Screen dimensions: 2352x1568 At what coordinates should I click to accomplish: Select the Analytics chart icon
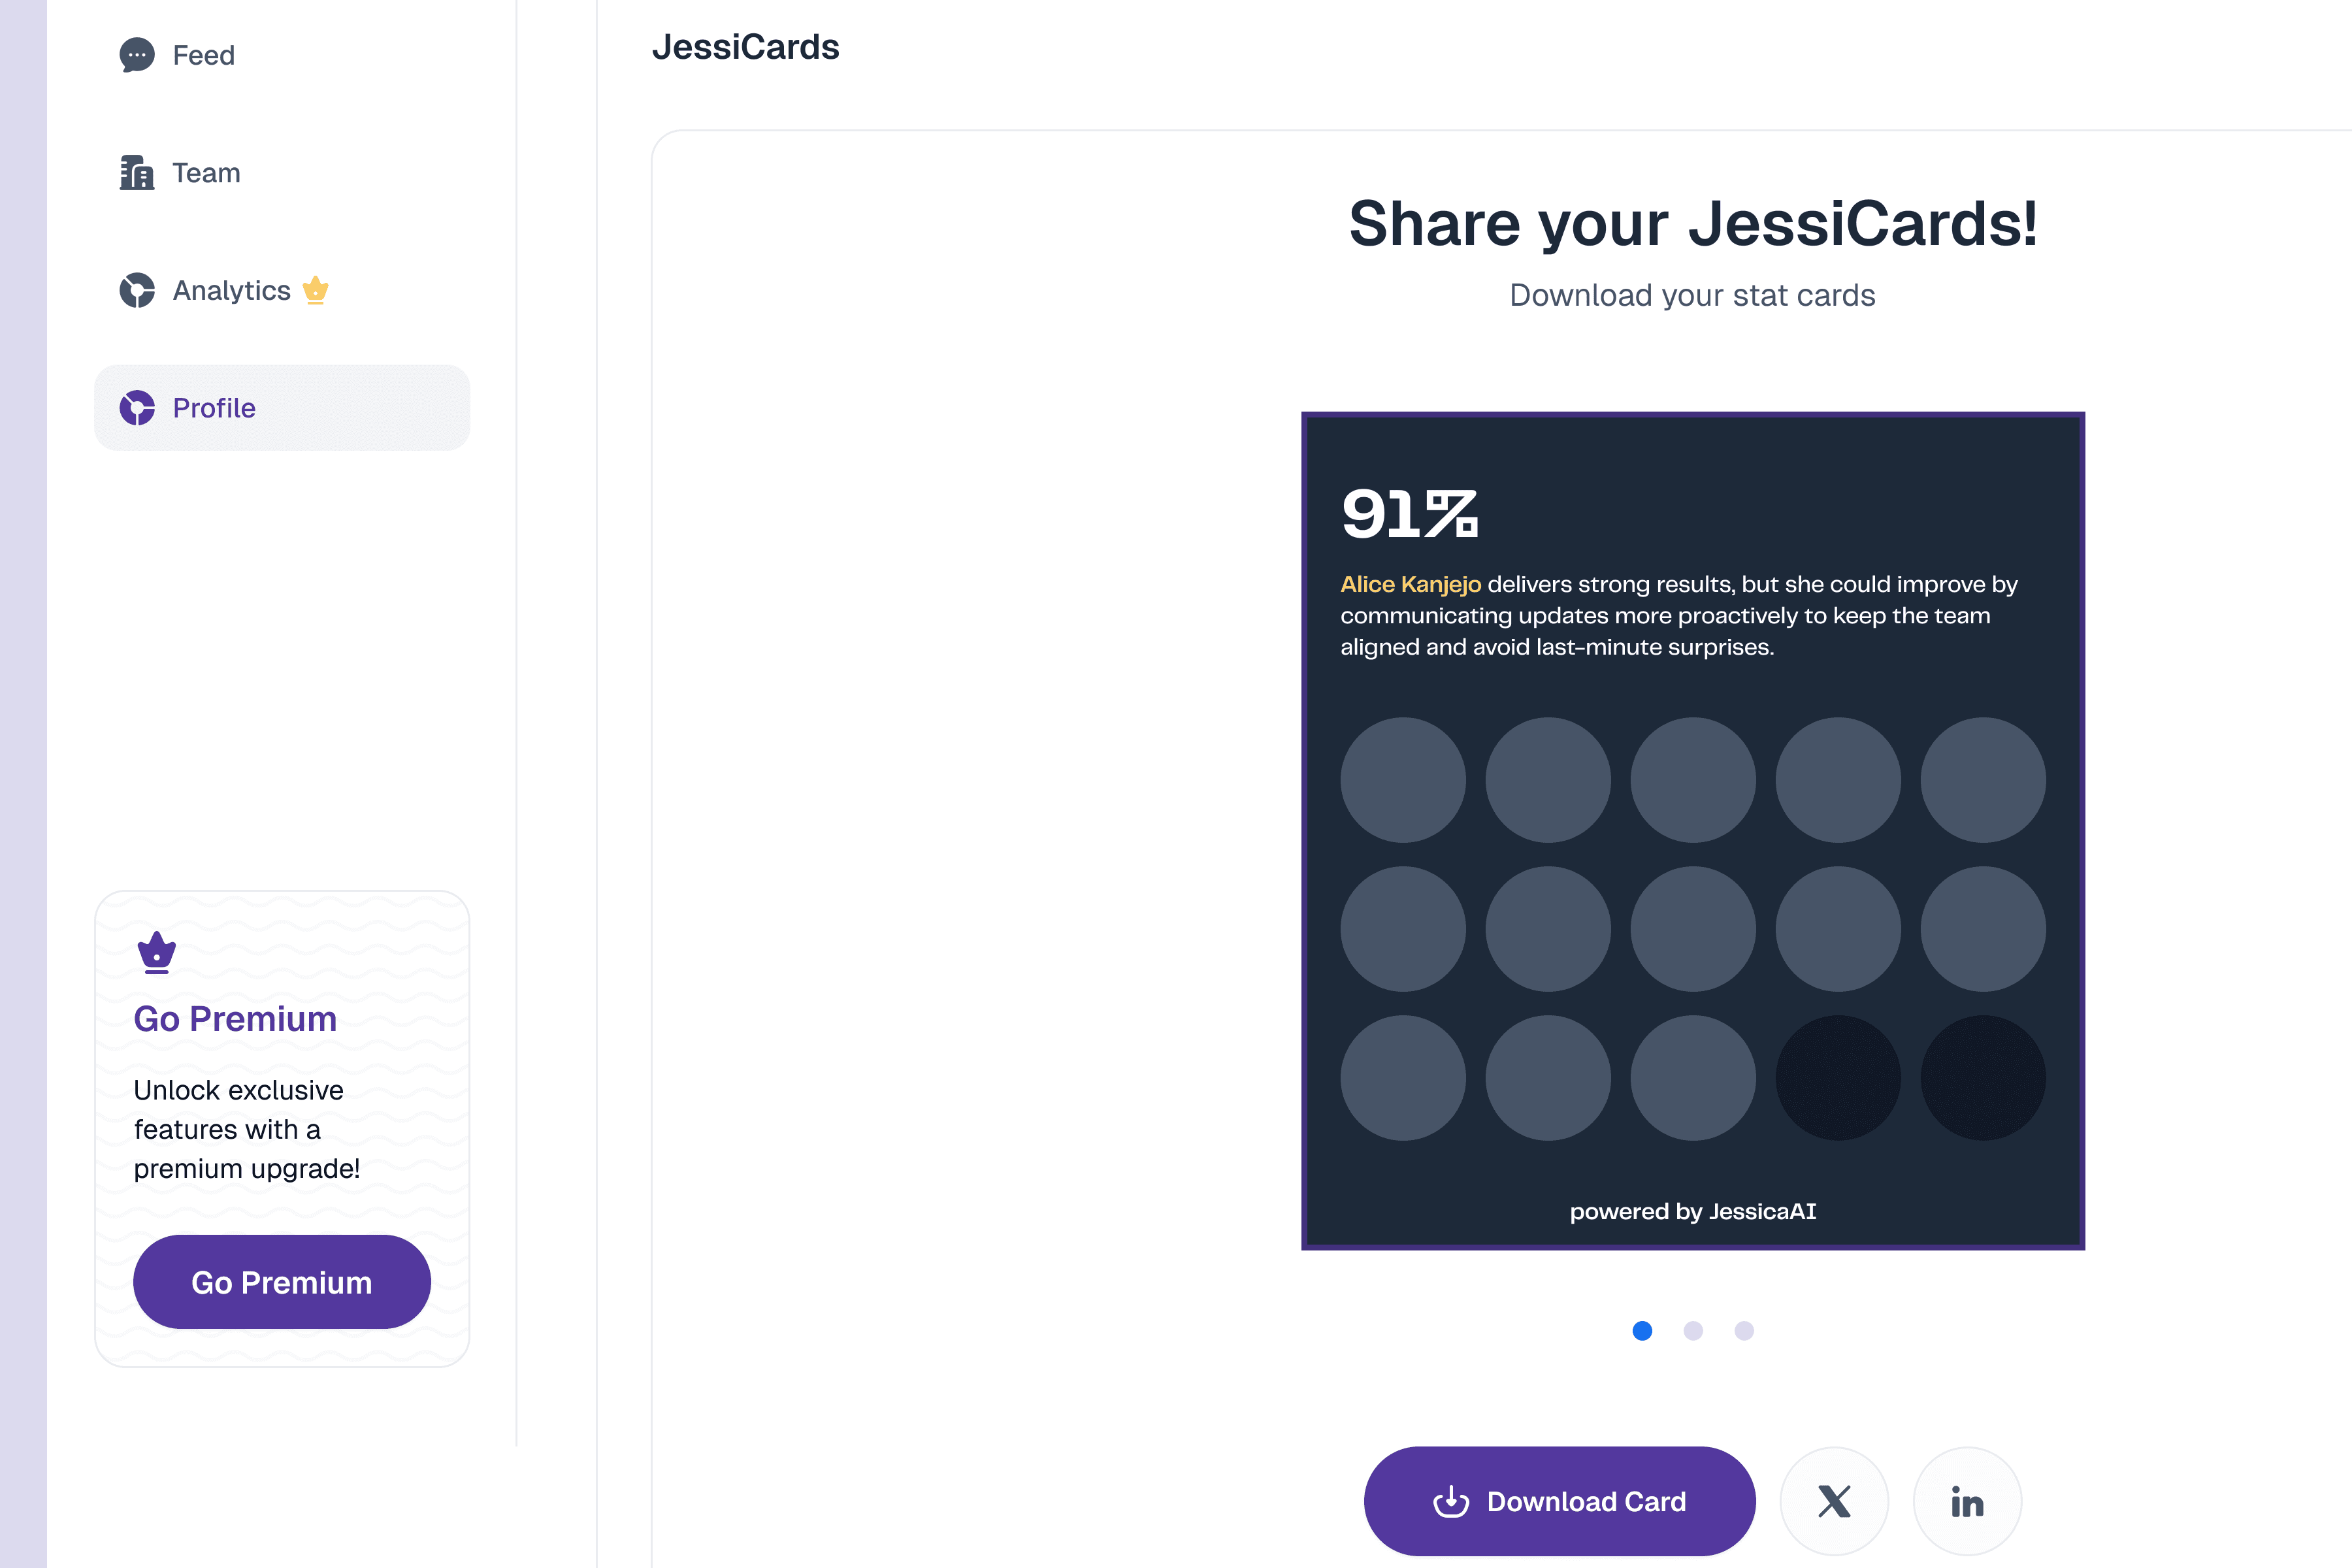point(137,290)
